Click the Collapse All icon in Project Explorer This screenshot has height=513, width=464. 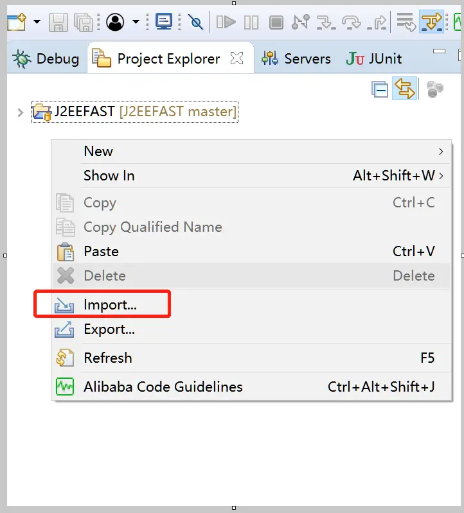pyautogui.click(x=380, y=89)
